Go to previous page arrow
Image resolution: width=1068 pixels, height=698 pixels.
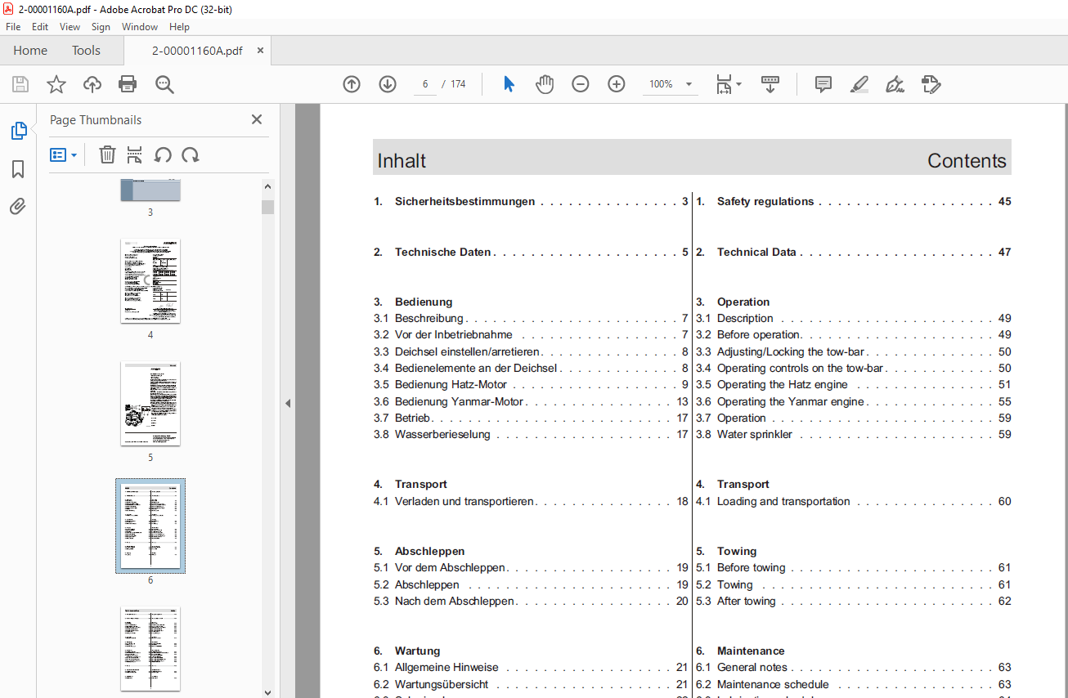[x=352, y=84]
